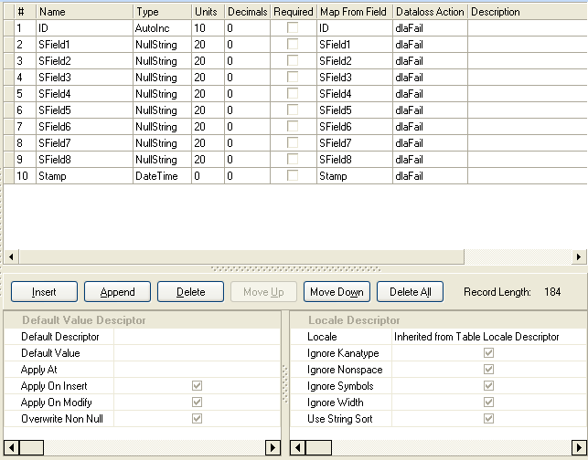This screenshot has height=460, width=588.
Task: Click the Insert button
Action: point(44,292)
